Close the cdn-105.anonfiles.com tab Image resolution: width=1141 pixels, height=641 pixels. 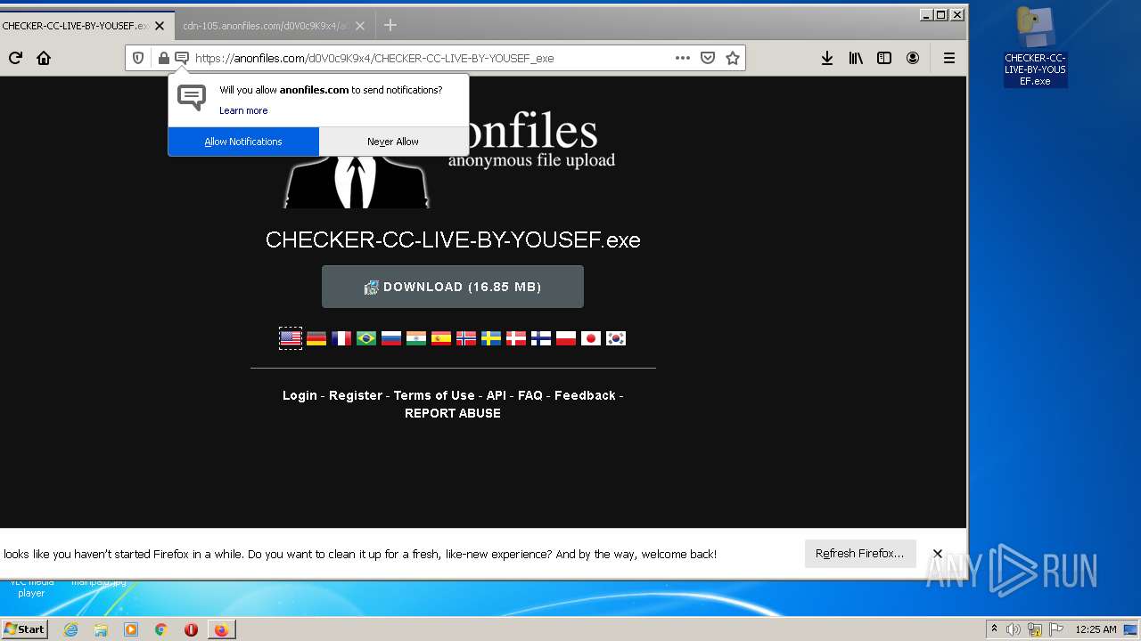tap(360, 26)
